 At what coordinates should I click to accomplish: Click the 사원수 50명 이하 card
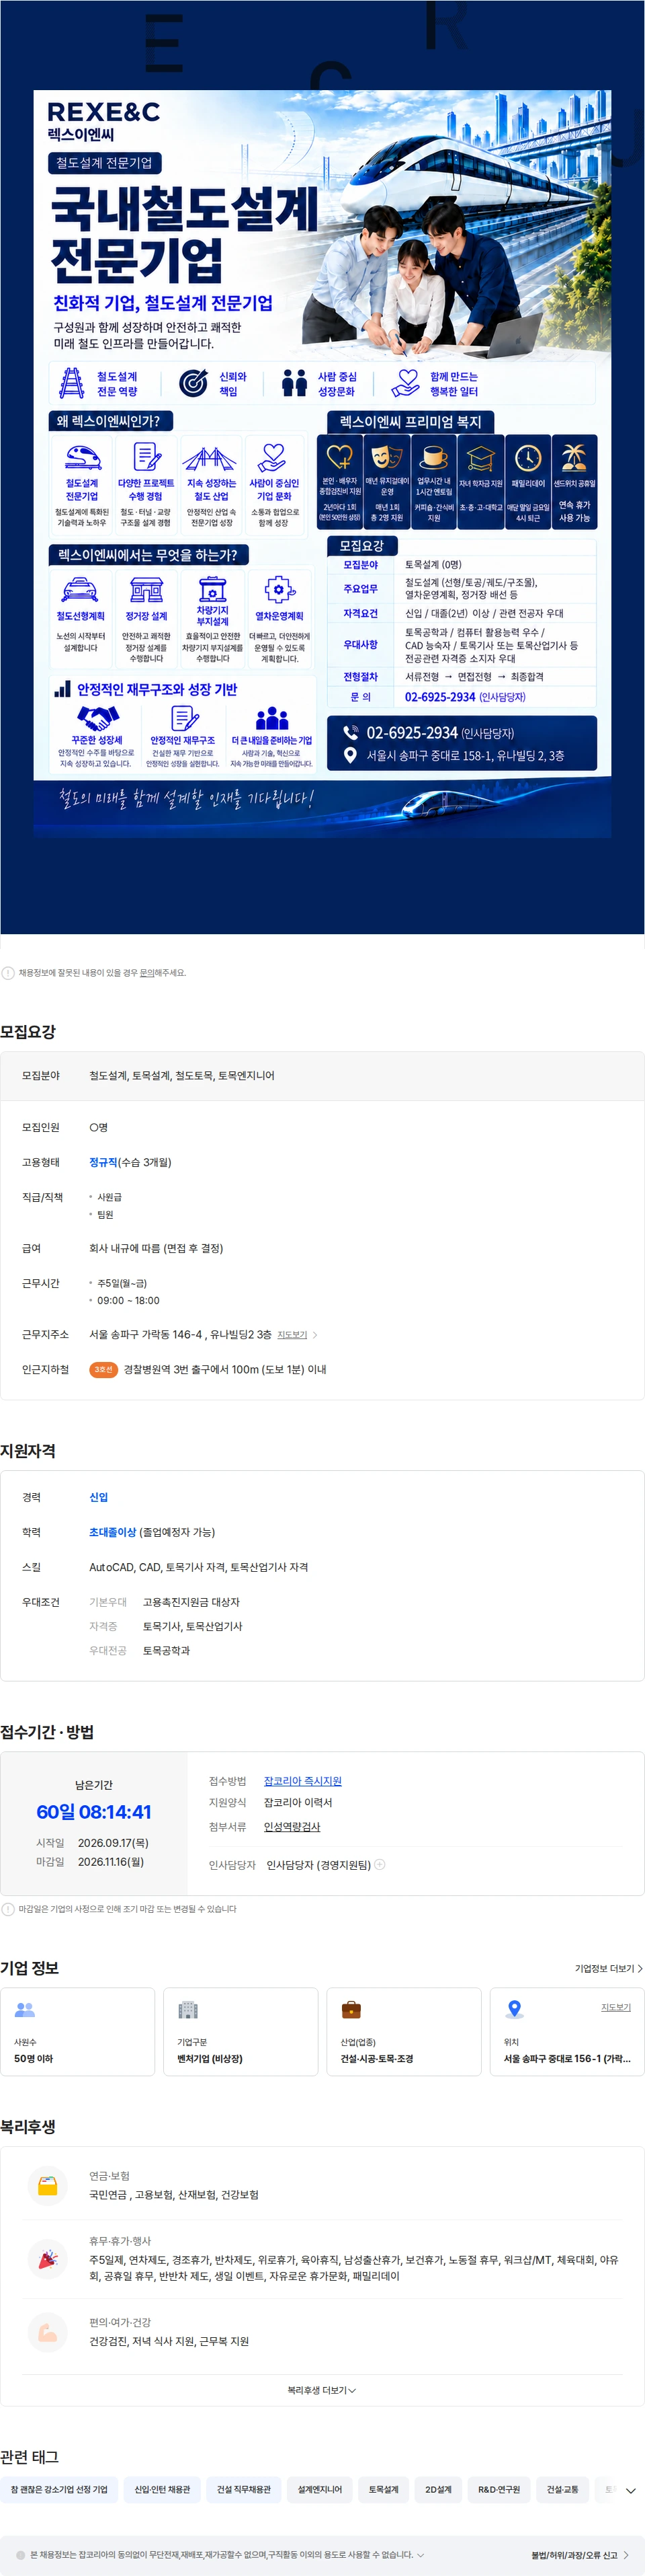tap(77, 2031)
